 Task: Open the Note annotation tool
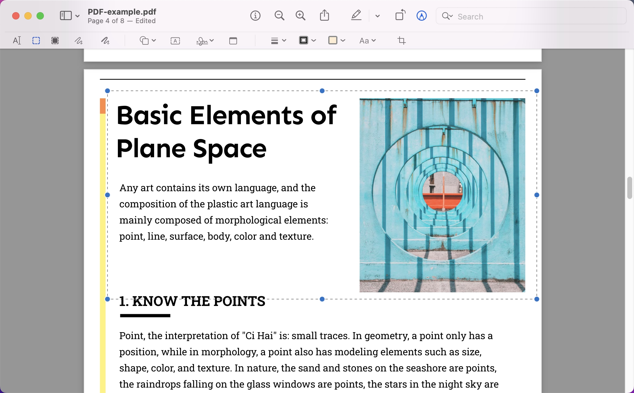233,40
